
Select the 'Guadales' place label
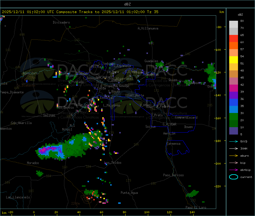[151, 61]
